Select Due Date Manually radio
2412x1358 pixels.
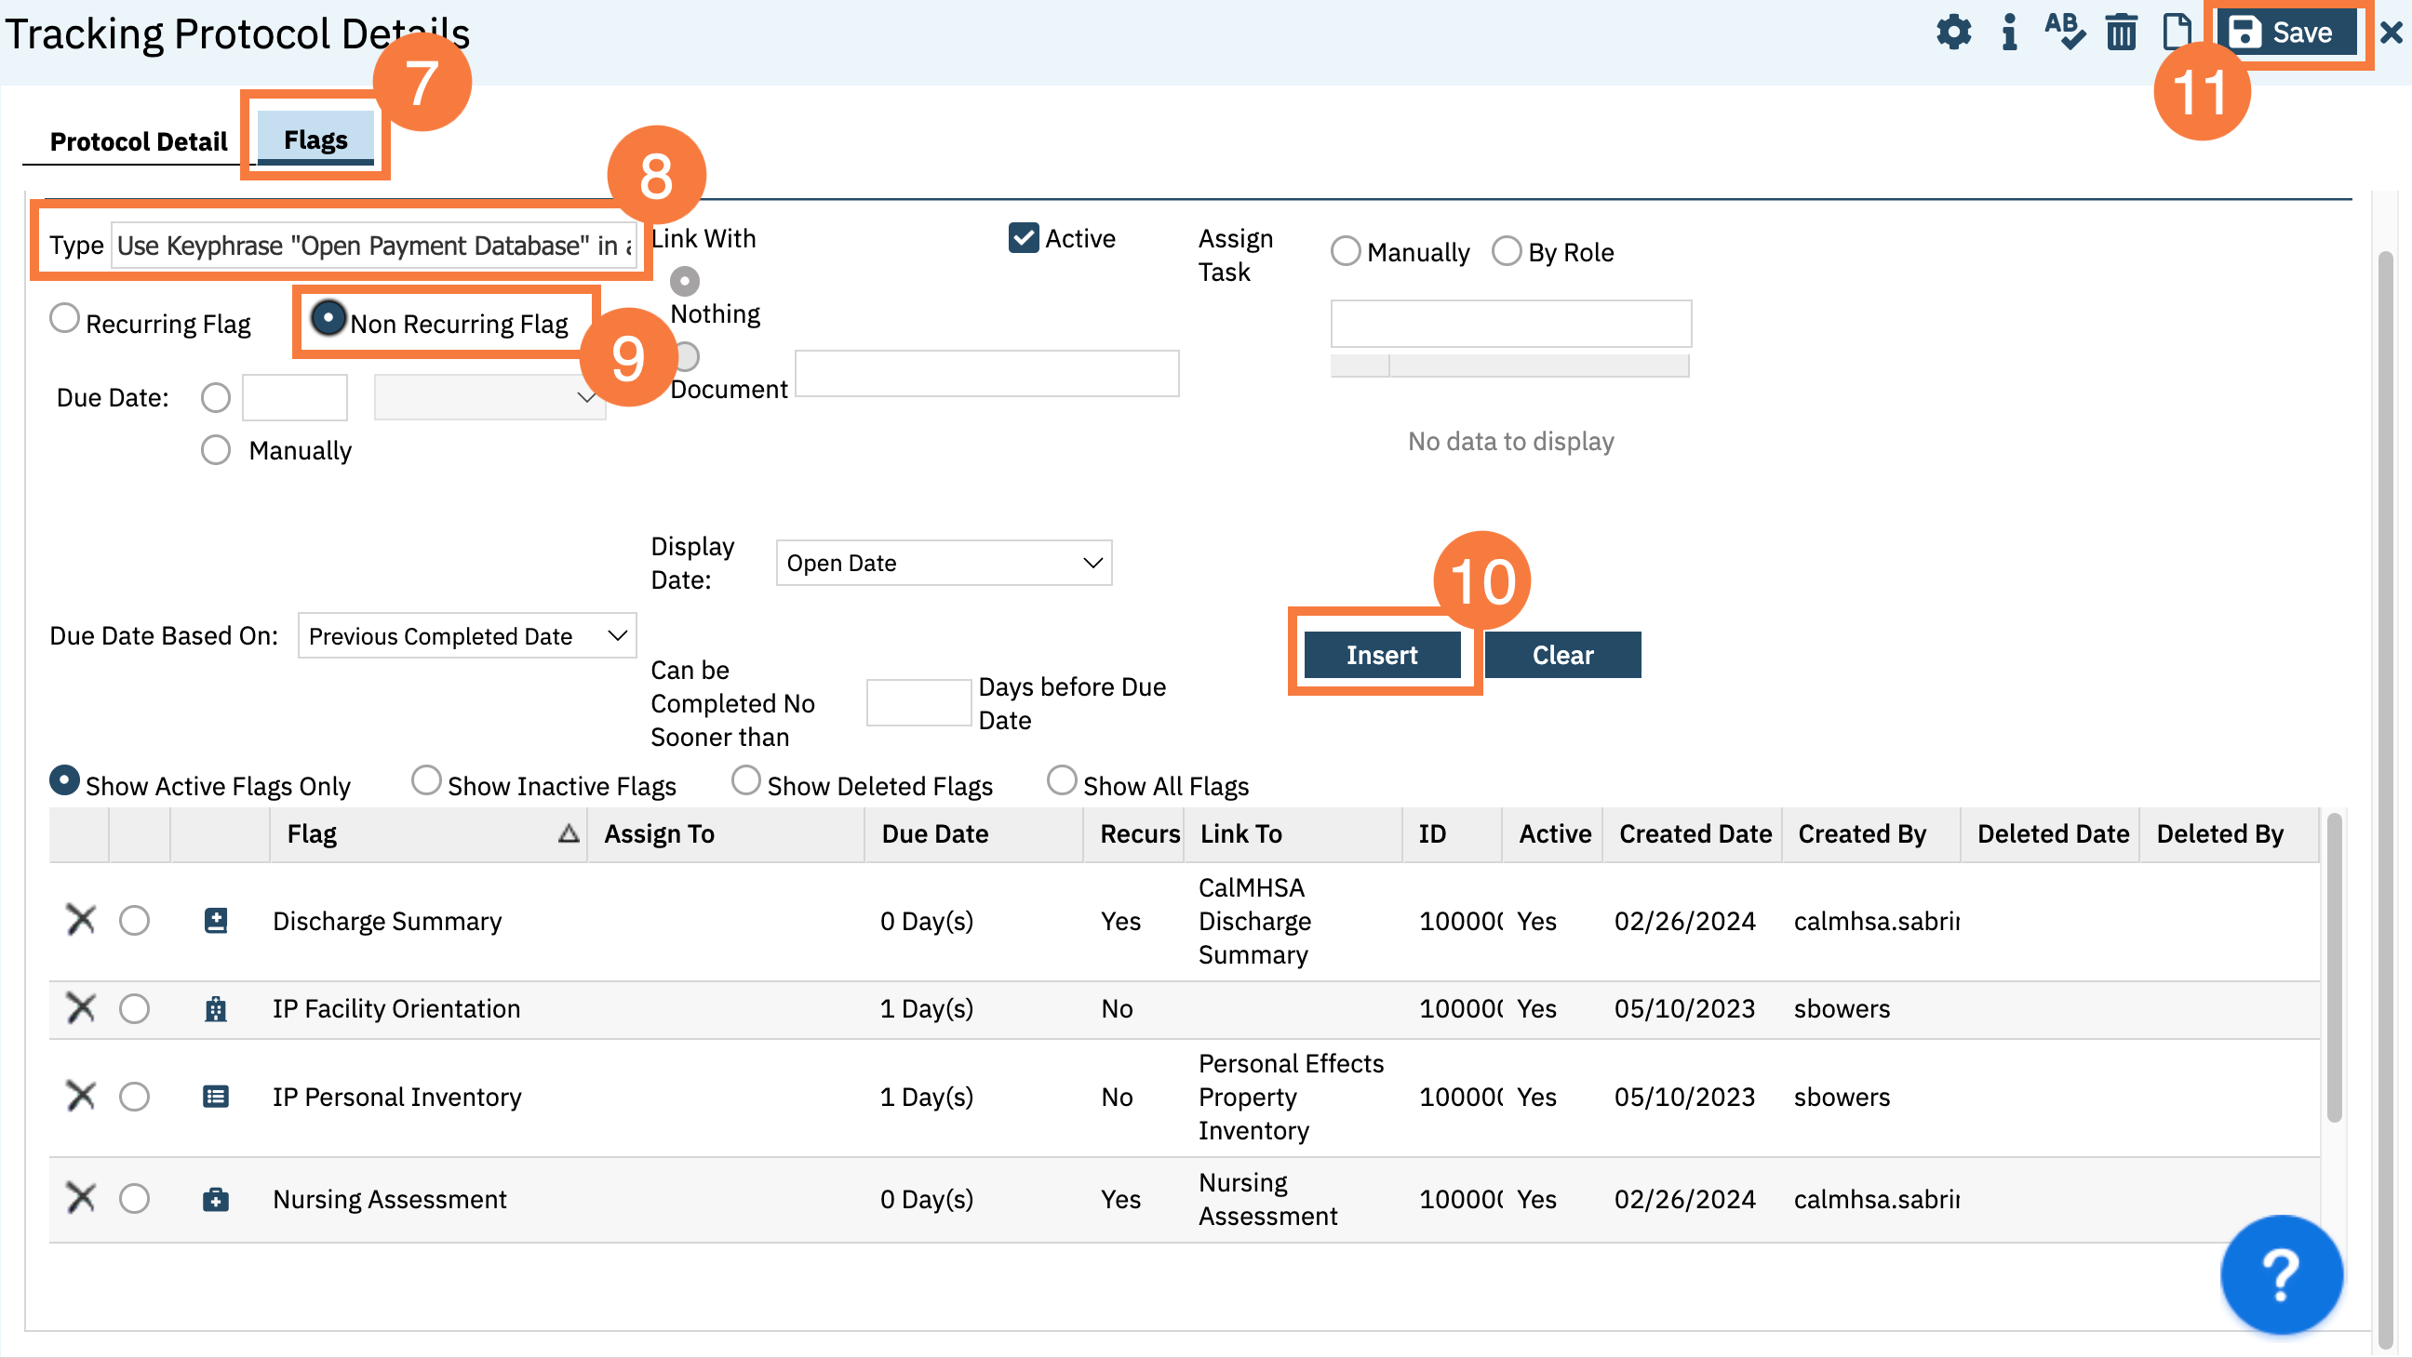point(215,450)
